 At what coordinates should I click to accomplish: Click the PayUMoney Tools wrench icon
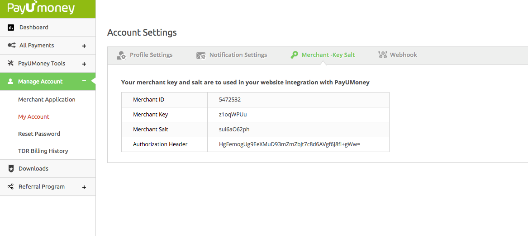coord(11,64)
